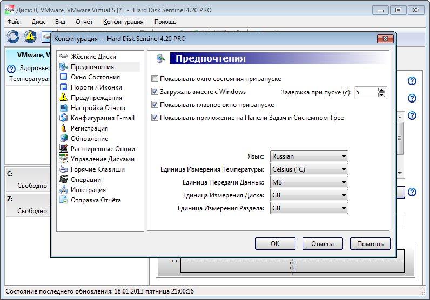430x300 pixels.
Task: Click the last update status bar text
Action: pos(99,291)
